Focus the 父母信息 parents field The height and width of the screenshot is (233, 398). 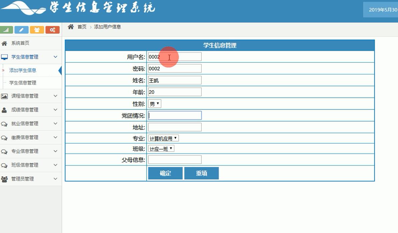[175, 160]
